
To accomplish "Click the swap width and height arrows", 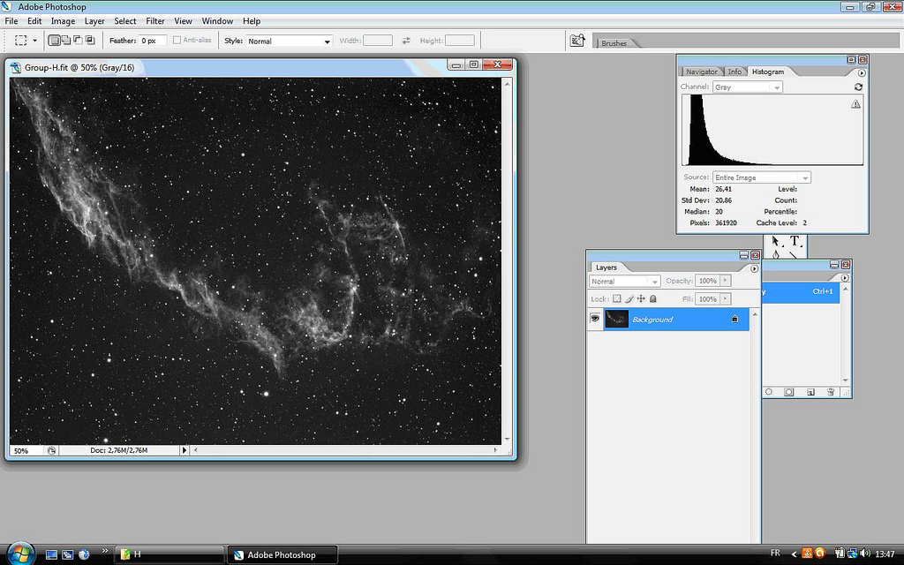I will tap(406, 41).
